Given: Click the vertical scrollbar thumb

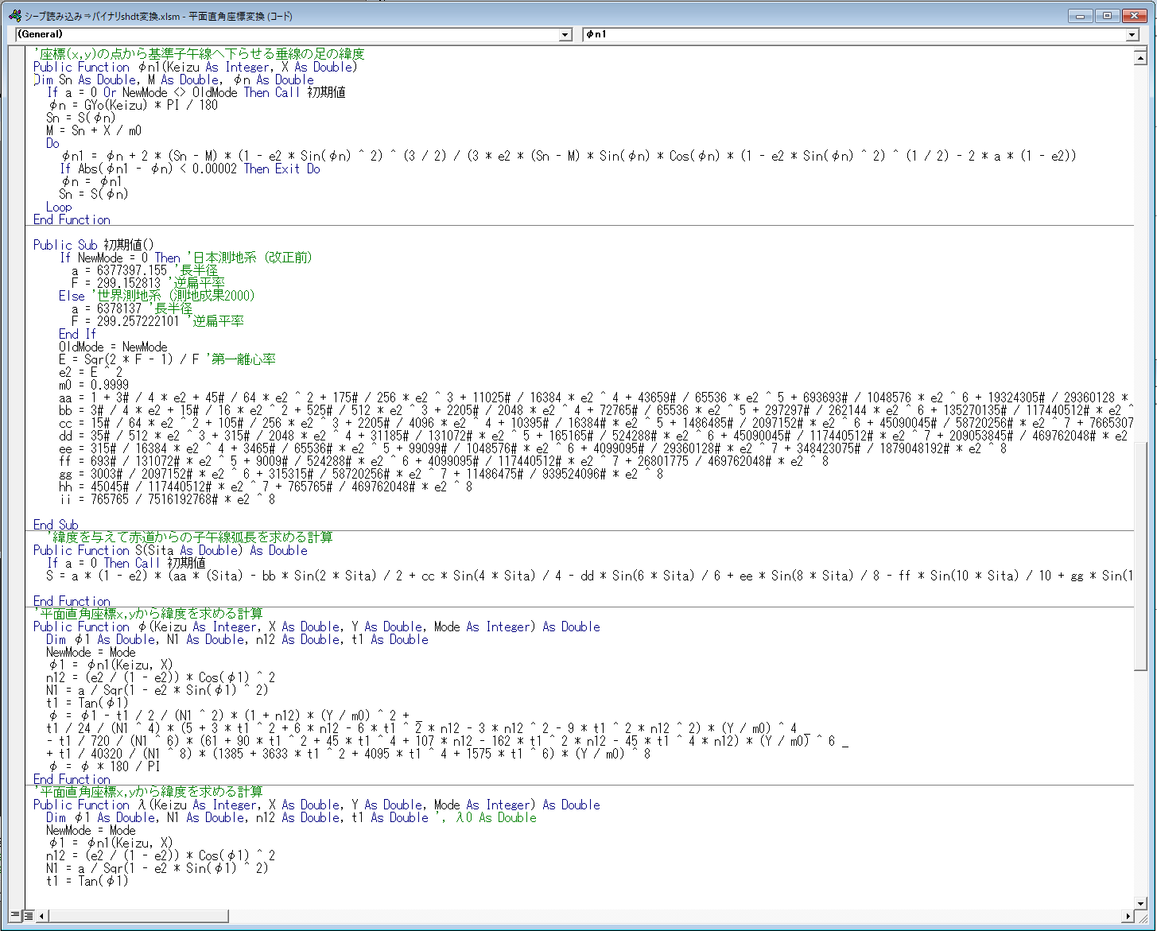Looking at the screenshot, I should point(1141,557).
